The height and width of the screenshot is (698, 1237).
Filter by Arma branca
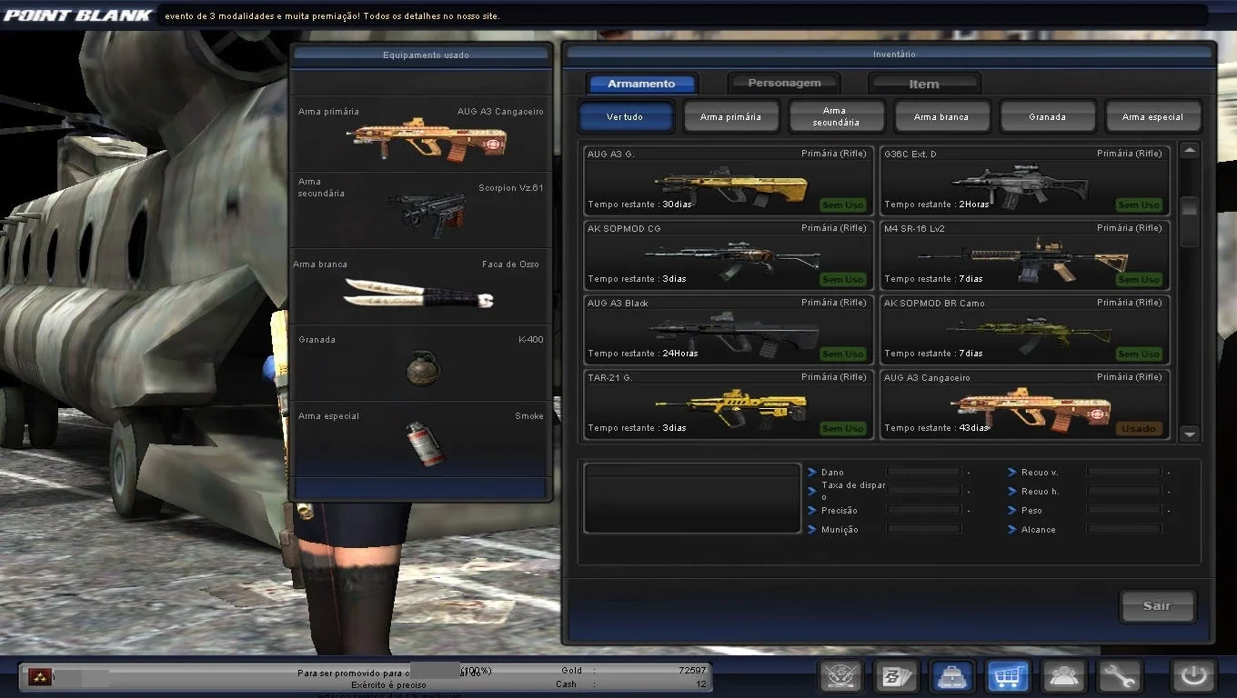941,116
